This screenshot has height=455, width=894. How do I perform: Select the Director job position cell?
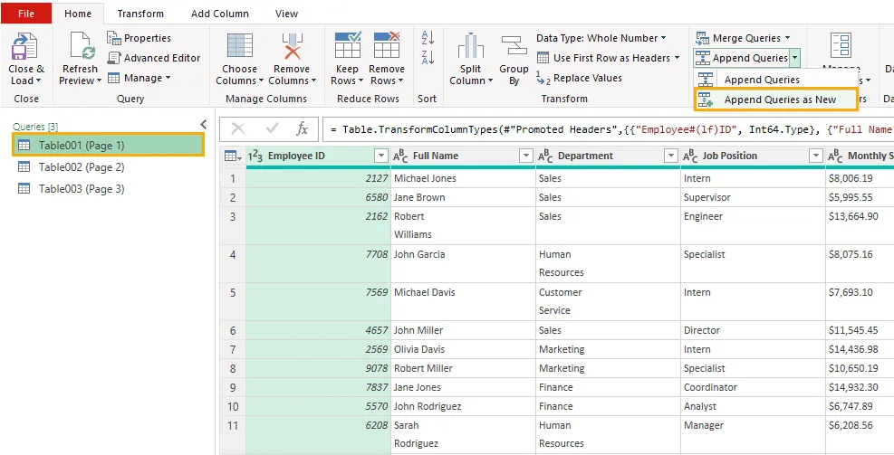pyautogui.click(x=753, y=330)
